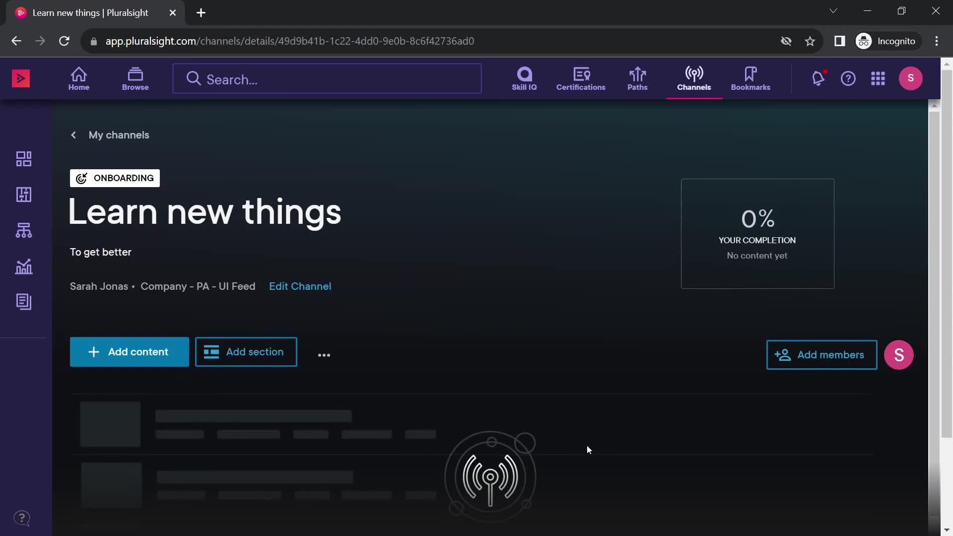Select Edit Channel link
The width and height of the screenshot is (953, 536).
(300, 286)
